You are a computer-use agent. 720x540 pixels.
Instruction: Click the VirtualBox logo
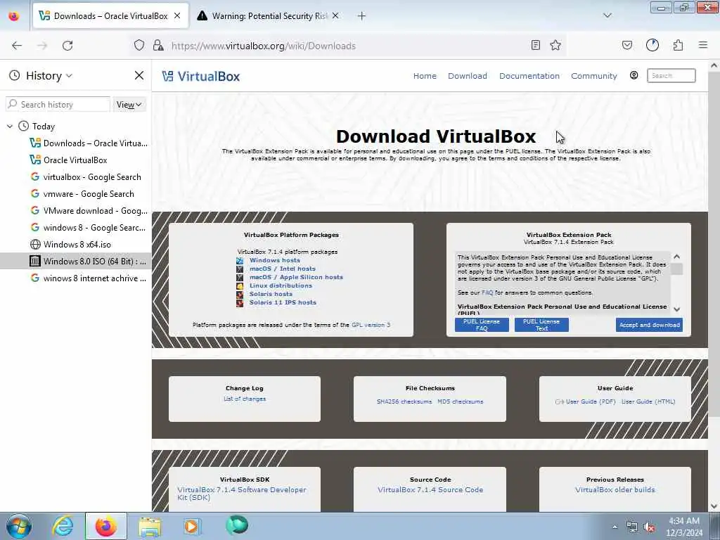200,76
